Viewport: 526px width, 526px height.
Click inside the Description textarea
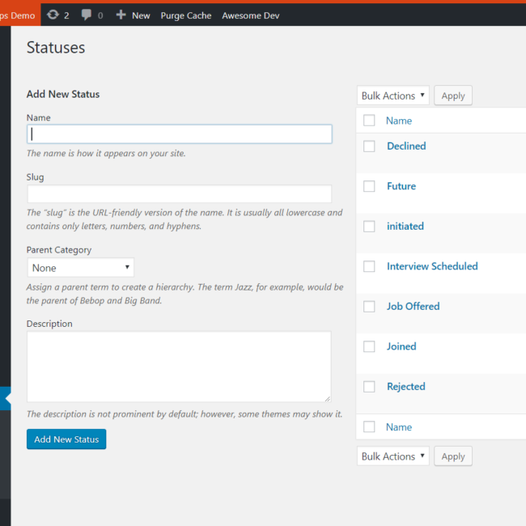point(179,367)
